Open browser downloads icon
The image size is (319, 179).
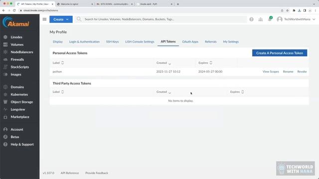[299, 10]
